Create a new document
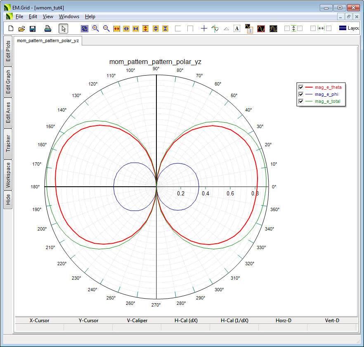This screenshot has width=364, height=347. 11,29
